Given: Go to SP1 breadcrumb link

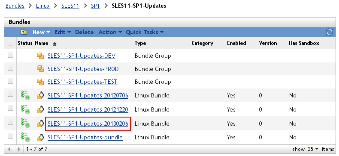Looking at the screenshot, I should tap(95, 6).
